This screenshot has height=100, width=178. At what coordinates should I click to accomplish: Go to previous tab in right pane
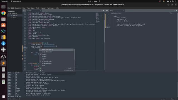[x=107, y=11]
